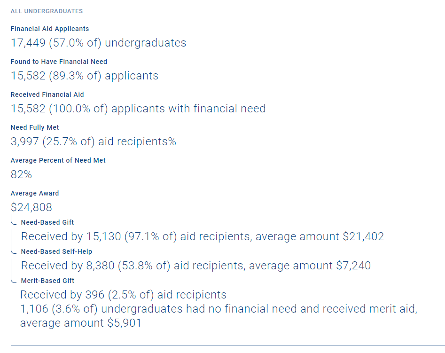Click the Average Percent of Need Met label
This screenshot has width=445, height=353.
click(58, 160)
